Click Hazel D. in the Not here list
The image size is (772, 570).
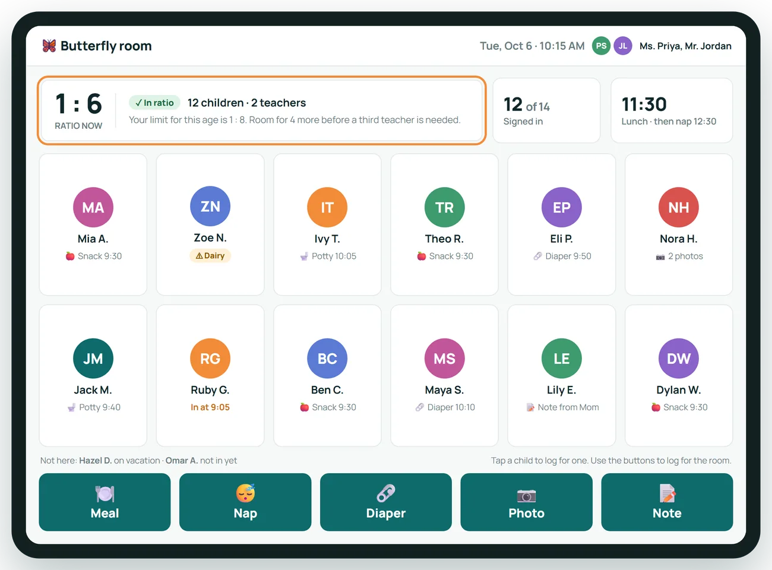pyautogui.click(x=95, y=461)
